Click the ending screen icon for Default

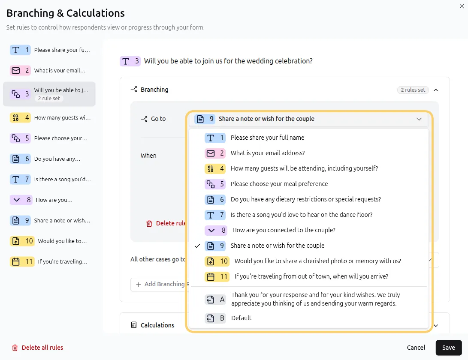[x=211, y=318]
